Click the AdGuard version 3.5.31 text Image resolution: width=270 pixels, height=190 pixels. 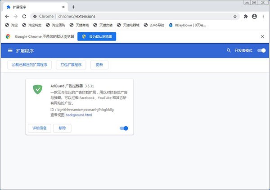point(89,86)
